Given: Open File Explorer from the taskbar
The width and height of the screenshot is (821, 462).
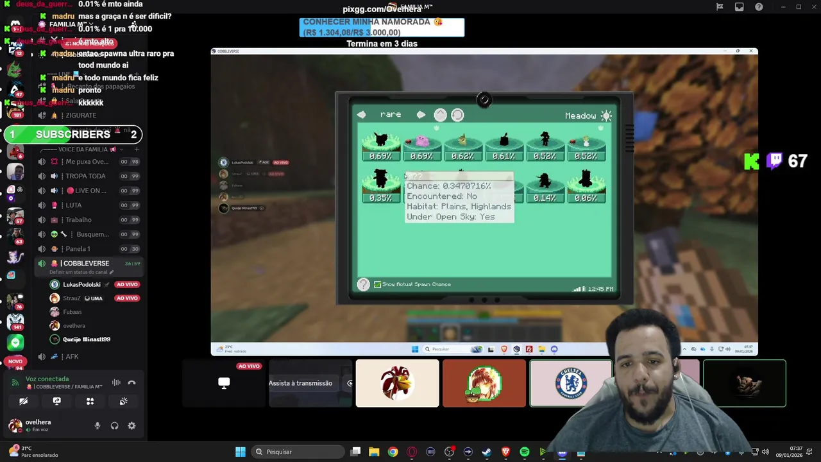Looking at the screenshot, I should click(x=374, y=452).
